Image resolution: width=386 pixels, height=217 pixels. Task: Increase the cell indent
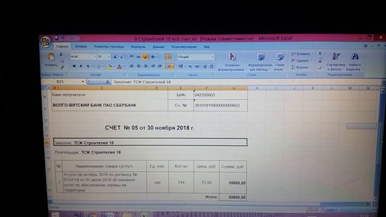(160, 66)
